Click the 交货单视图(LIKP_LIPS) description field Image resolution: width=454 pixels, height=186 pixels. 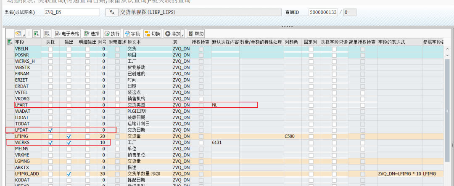(x=200, y=13)
